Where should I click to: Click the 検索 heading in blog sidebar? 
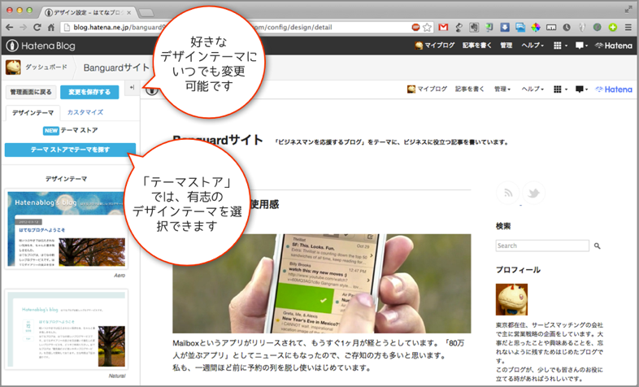(503, 226)
